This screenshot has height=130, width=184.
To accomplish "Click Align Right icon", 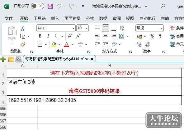I will pos(114,36).
